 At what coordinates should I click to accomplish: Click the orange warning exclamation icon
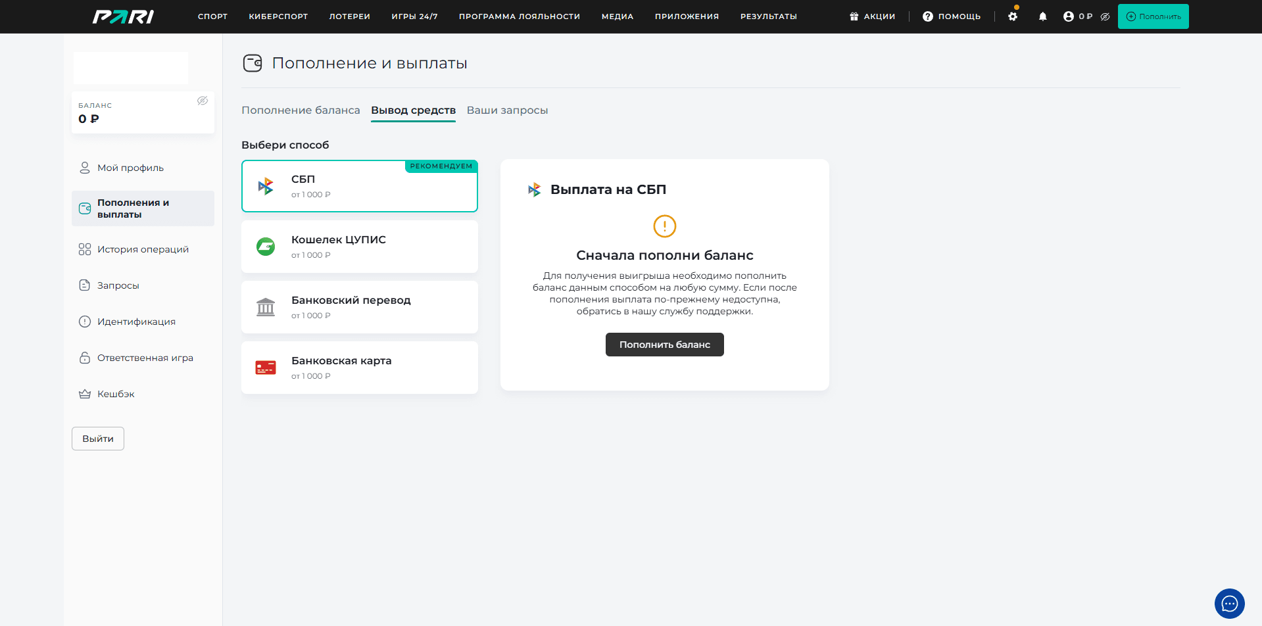point(665,226)
